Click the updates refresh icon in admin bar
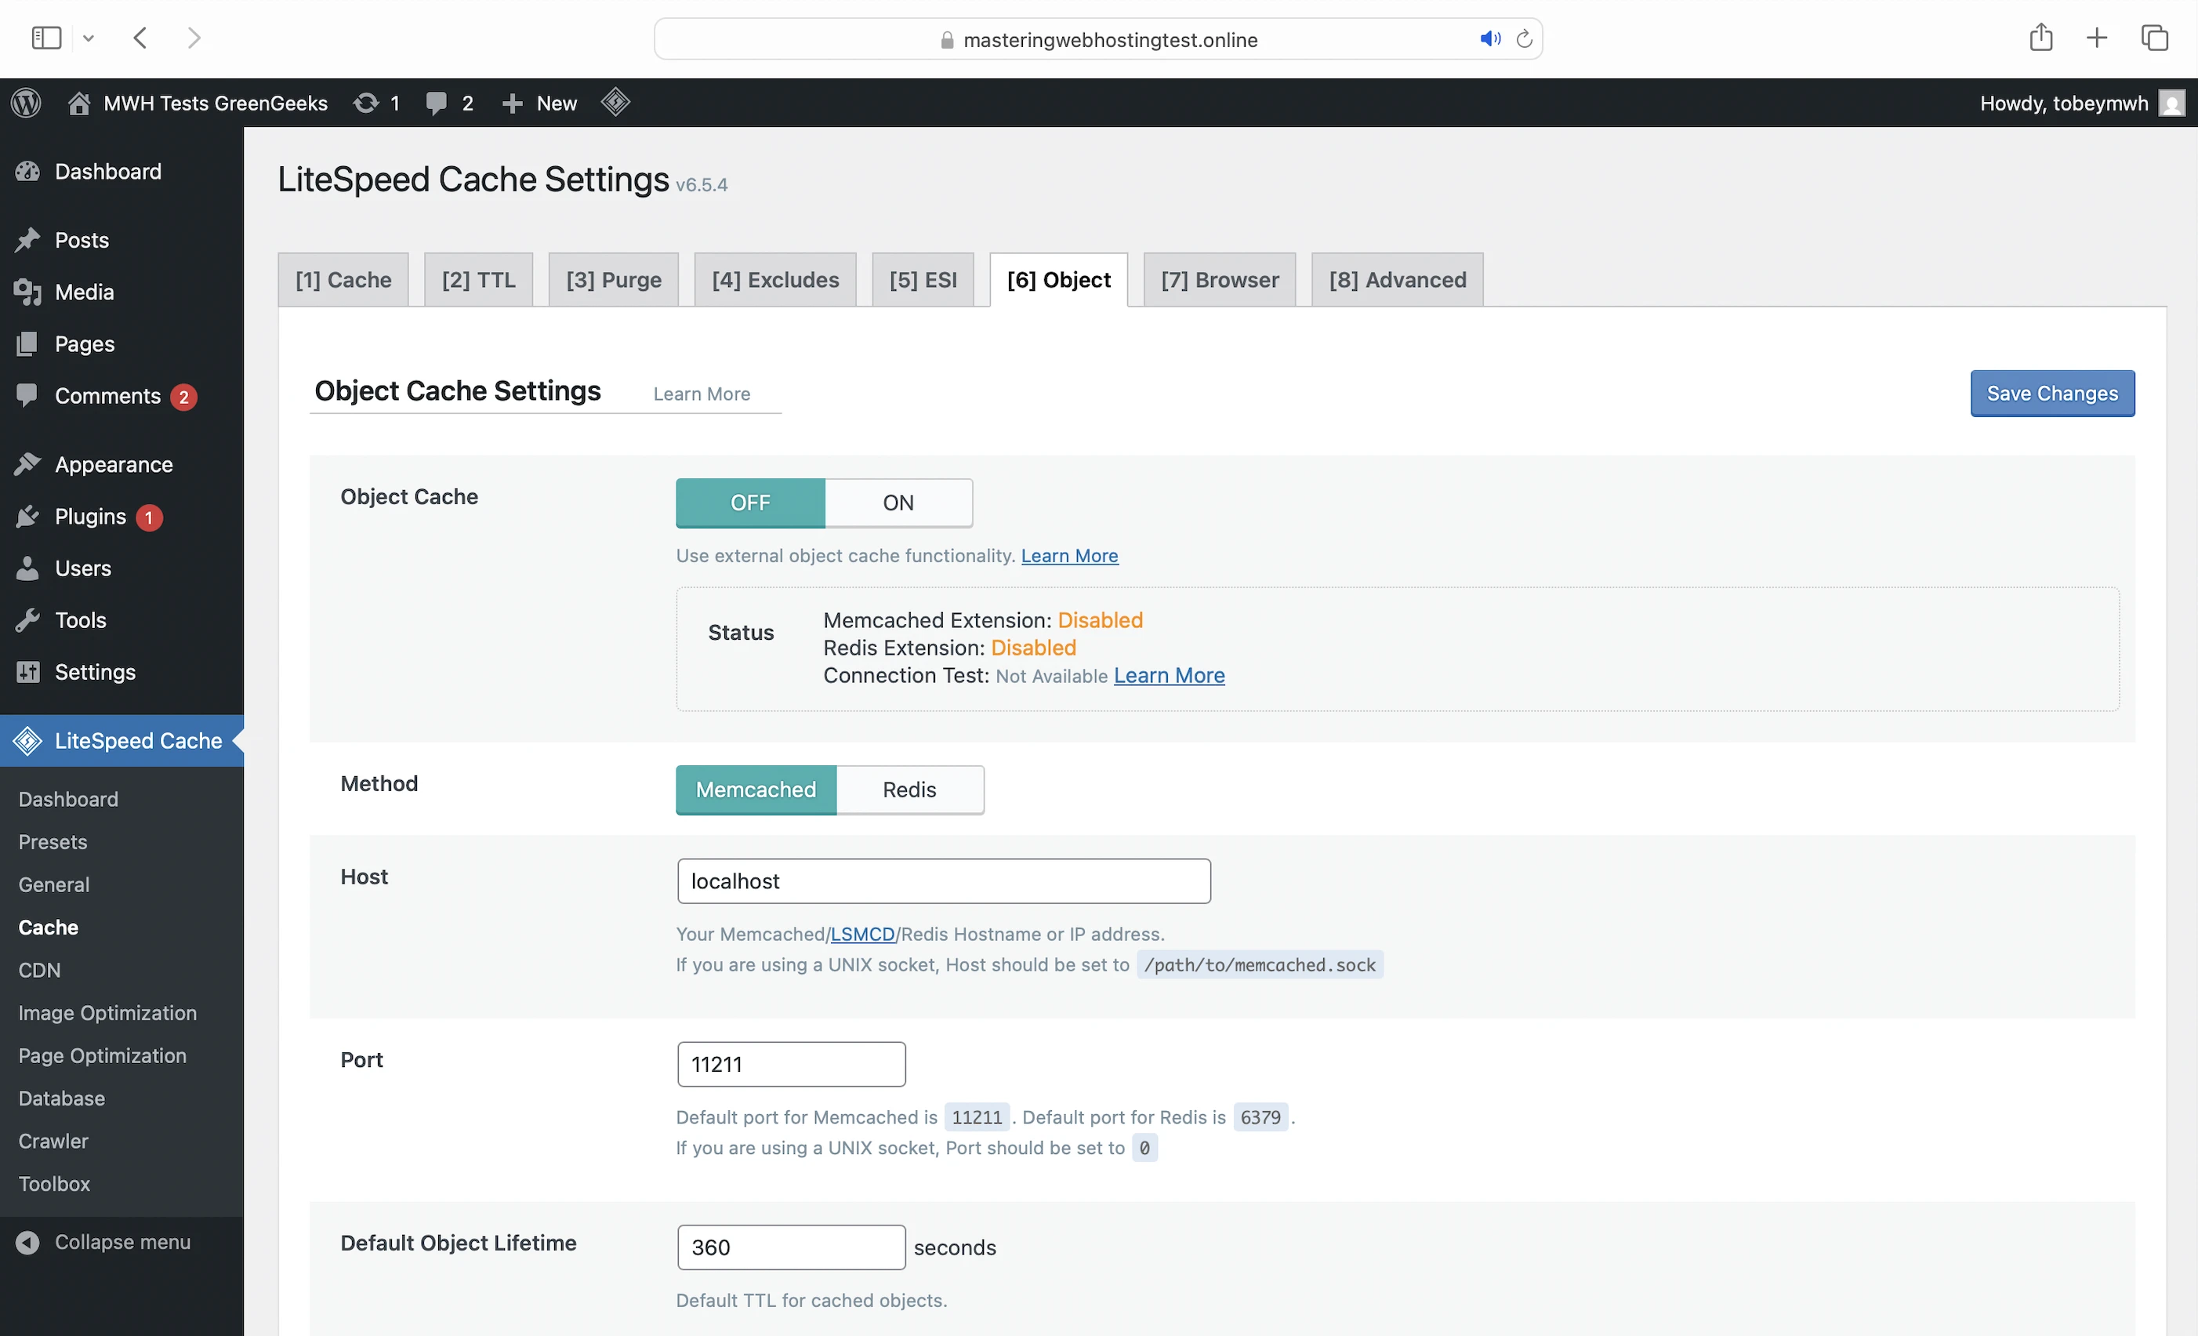The height and width of the screenshot is (1336, 2198). coord(366,103)
